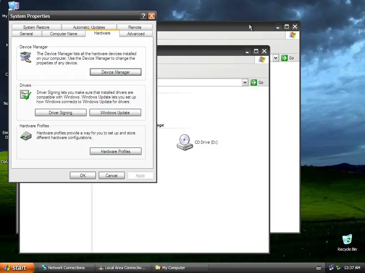This screenshot has height=273, width=365.
Task: Select the Hardware tab
Action: point(102,33)
